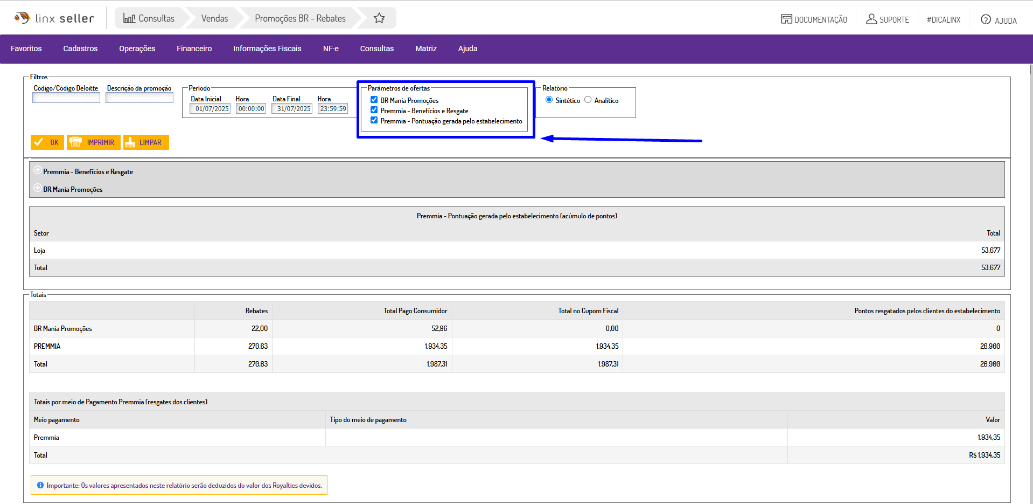
Task: Open the Informações Fiscais menu
Action: click(267, 49)
